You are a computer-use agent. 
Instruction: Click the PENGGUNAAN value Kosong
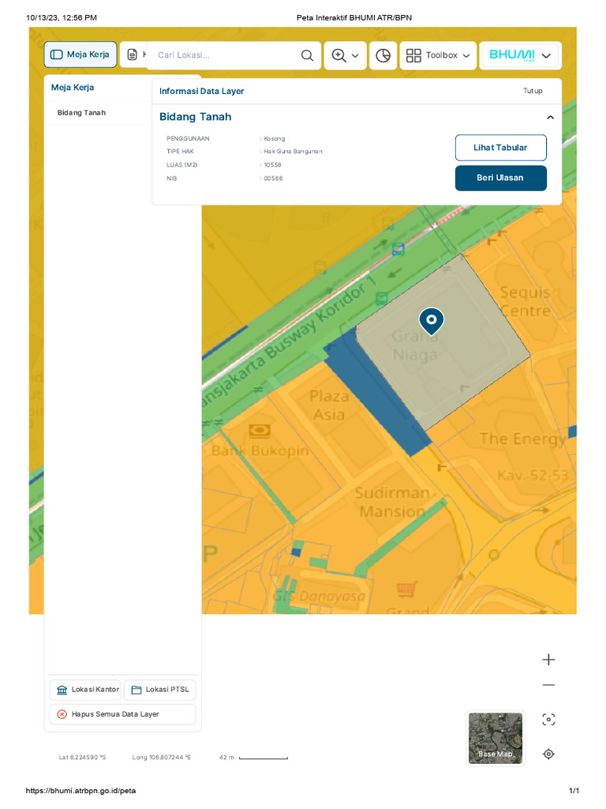point(274,139)
